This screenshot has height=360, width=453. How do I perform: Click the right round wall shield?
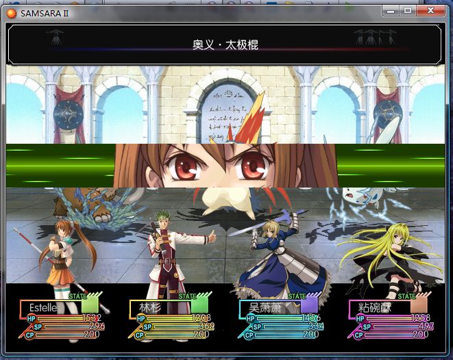click(387, 115)
